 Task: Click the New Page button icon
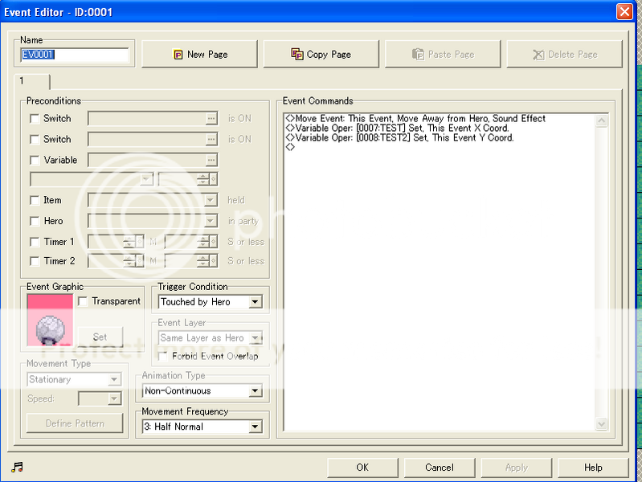(x=178, y=55)
